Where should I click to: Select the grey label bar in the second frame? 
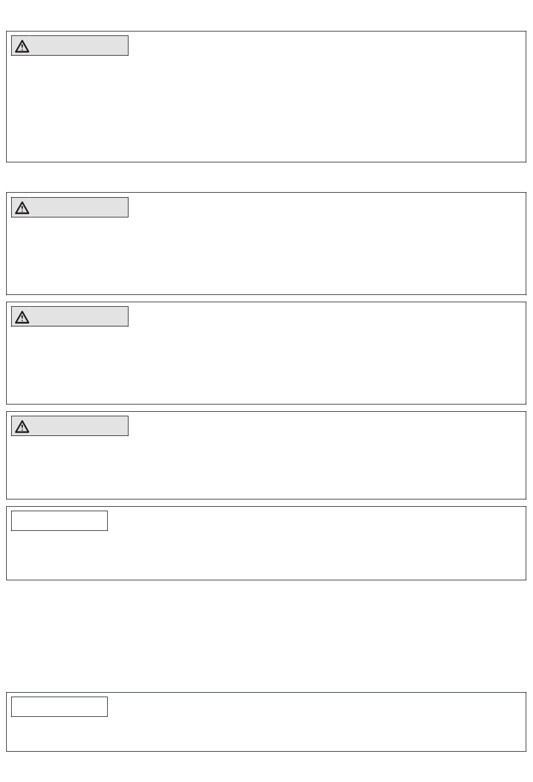(70, 207)
